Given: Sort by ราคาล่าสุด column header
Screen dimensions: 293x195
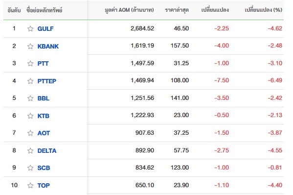Looking at the screenshot, I should pos(177,10).
